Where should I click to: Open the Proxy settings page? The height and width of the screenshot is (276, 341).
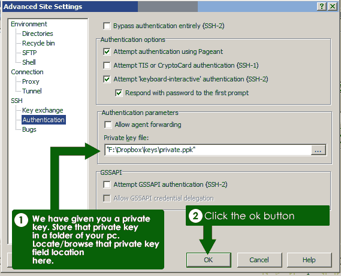tap(31, 81)
